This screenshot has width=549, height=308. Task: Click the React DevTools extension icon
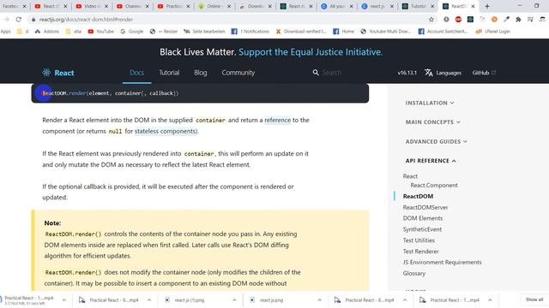pyautogui.click(x=470, y=19)
